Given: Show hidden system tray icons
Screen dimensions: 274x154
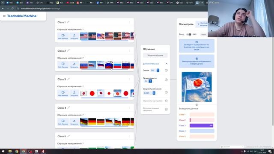Looking at the screenshot, I should 241,151.
